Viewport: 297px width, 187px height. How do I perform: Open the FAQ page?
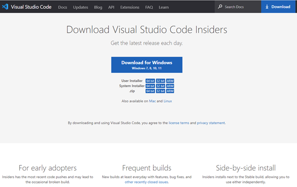point(149,7)
